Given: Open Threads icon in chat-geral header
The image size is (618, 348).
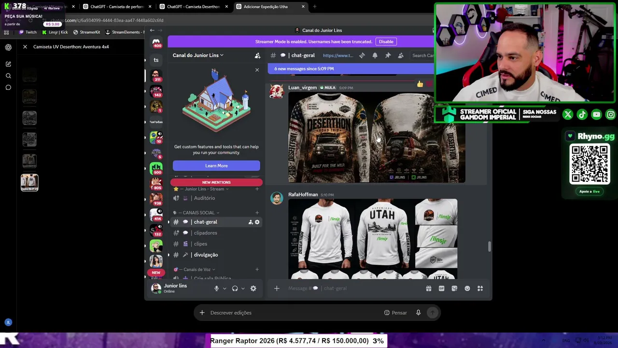Looking at the screenshot, I should pyautogui.click(x=362, y=56).
